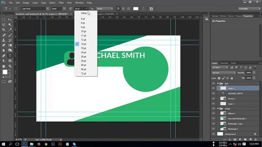Select the Gradient tool
The width and height of the screenshot is (262, 147).
point(10,45)
